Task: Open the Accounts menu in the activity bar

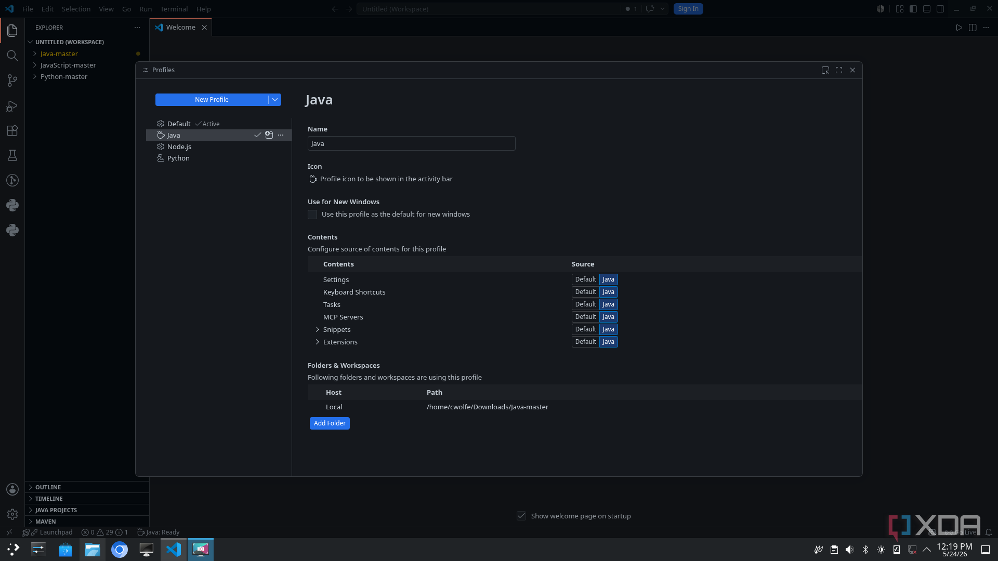Action: click(12, 489)
